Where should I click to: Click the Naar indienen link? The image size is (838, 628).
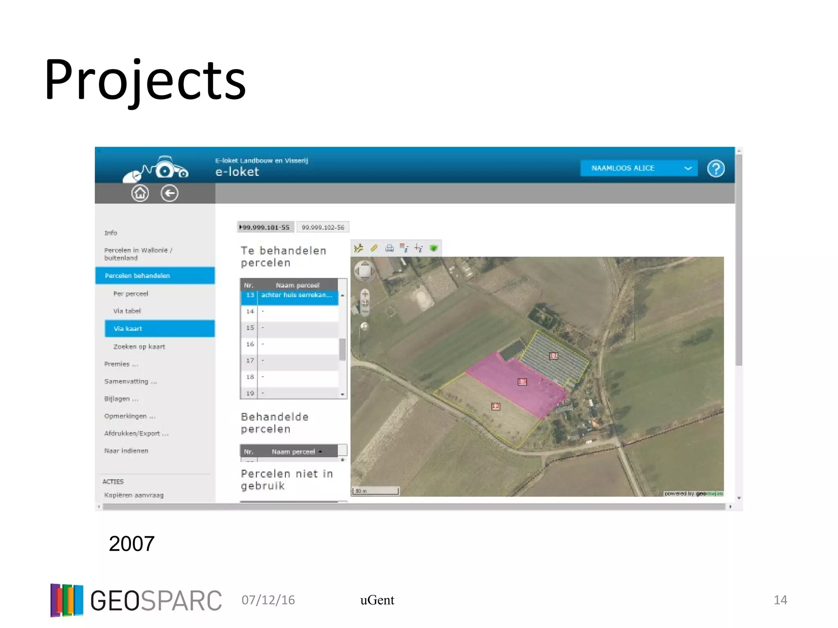coord(126,451)
